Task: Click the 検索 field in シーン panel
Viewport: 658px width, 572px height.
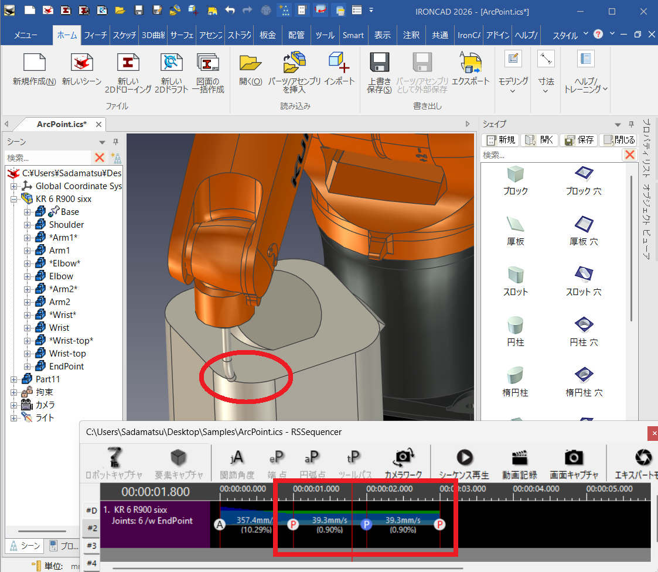Action: pyautogui.click(x=48, y=157)
